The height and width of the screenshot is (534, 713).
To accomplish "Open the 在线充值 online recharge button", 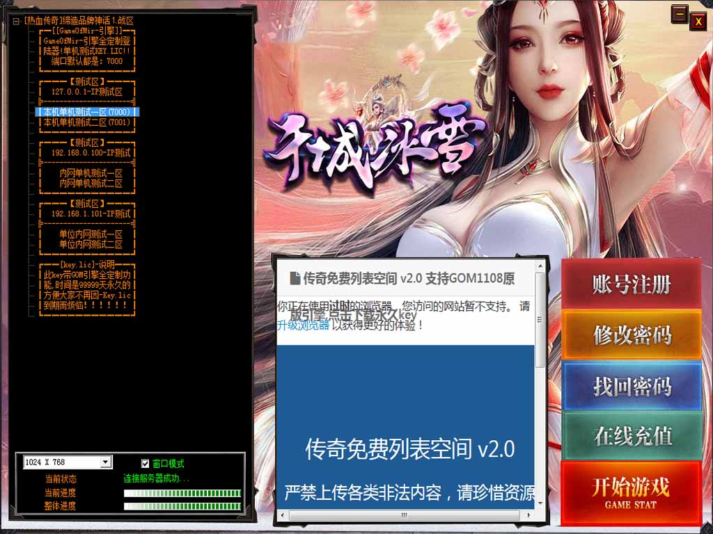I will tap(631, 436).
